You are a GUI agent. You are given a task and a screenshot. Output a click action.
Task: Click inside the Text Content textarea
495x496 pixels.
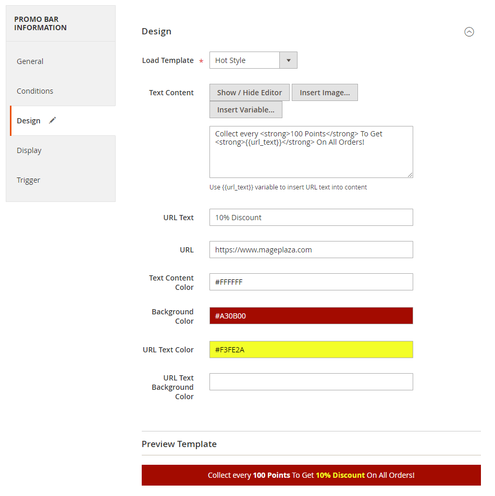tap(311, 152)
